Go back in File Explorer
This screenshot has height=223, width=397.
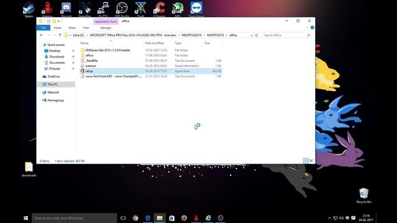pos(42,35)
